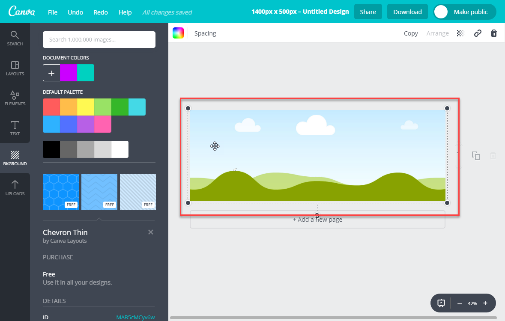Select the magenta document color swatch
The image size is (505, 321).
point(69,73)
